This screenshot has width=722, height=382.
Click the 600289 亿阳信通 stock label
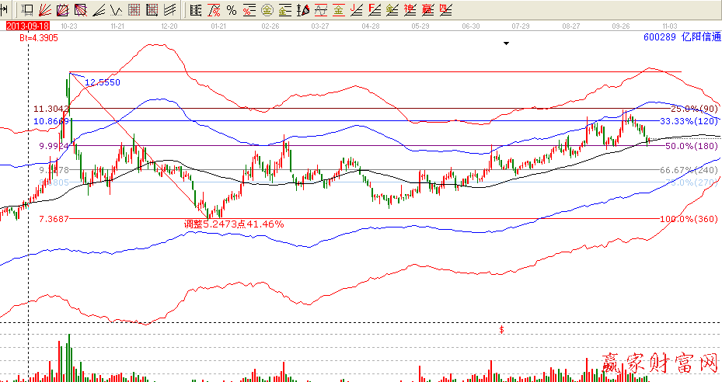click(x=681, y=36)
